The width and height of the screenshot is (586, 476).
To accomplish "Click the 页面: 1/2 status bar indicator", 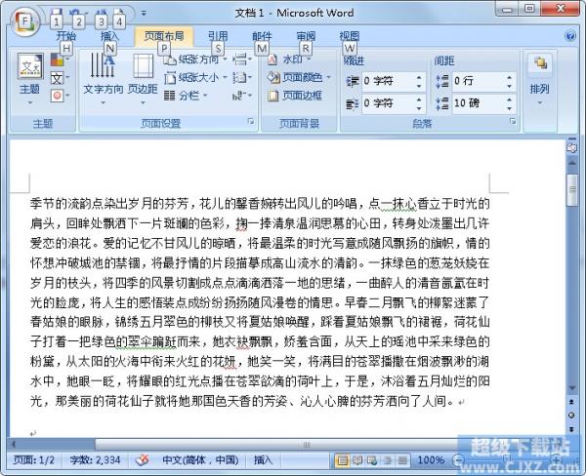I will click(x=33, y=460).
